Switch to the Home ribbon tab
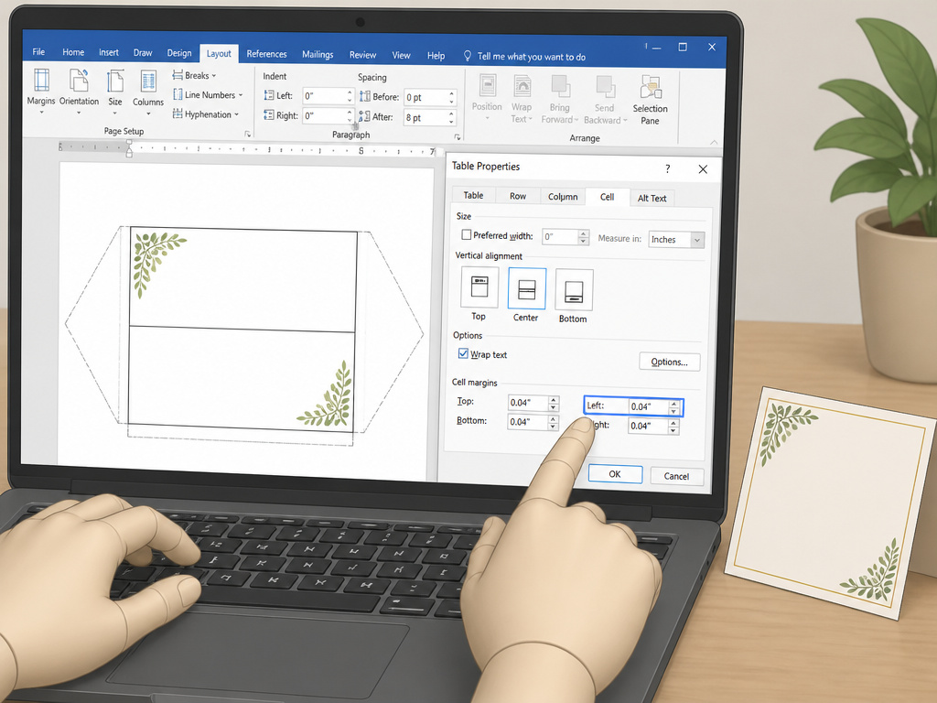 [x=73, y=52]
